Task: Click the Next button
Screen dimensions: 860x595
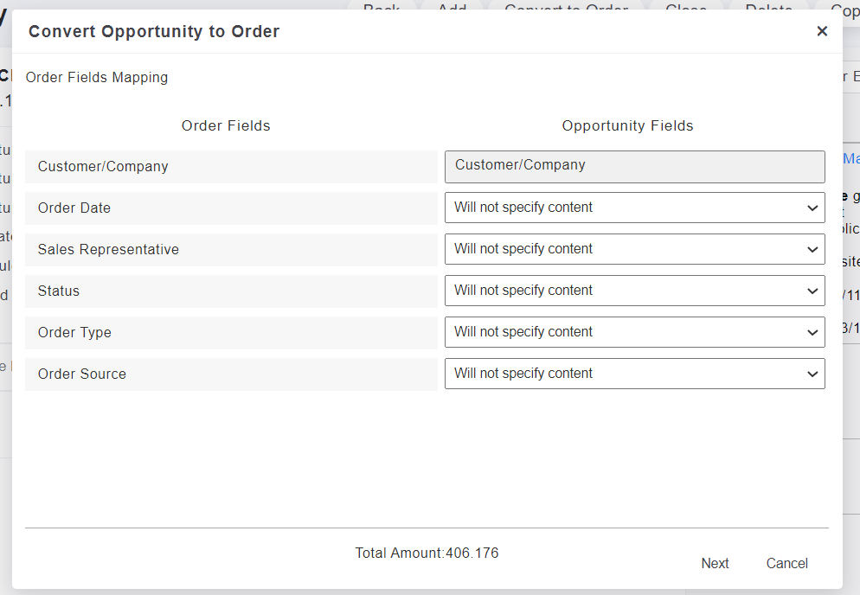Action: tap(715, 563)
